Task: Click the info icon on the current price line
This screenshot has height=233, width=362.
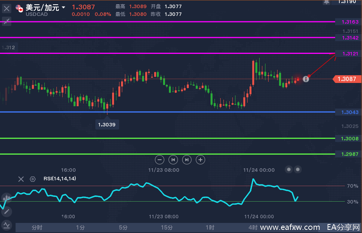Action: point(306,79)
